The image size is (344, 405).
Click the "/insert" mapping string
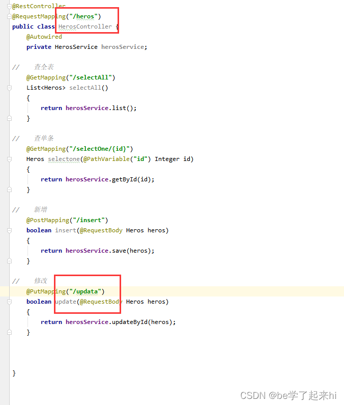89,220
